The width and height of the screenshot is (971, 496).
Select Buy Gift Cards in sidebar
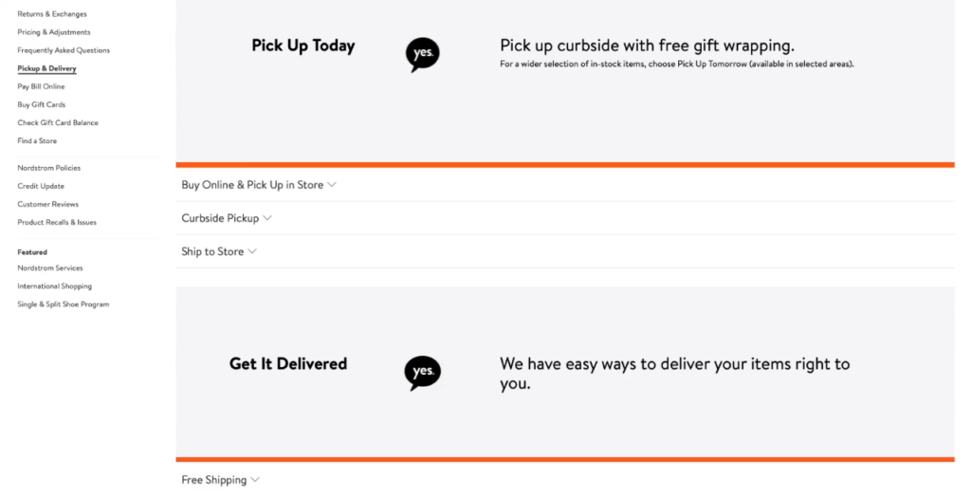pos(42,104)
